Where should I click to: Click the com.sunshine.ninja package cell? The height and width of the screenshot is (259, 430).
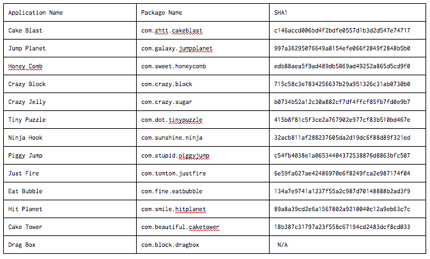203,137
